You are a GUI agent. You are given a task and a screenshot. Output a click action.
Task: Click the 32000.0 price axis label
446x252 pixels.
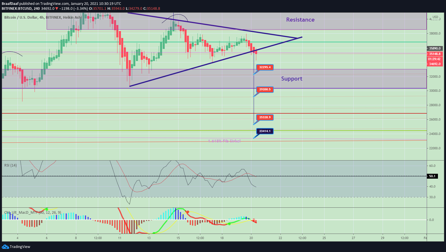click(435, 77)
